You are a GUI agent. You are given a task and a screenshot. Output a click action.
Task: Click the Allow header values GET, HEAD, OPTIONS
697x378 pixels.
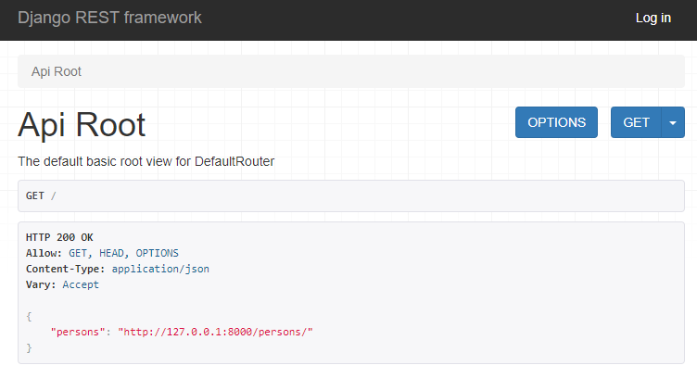(x=123, y=253)
